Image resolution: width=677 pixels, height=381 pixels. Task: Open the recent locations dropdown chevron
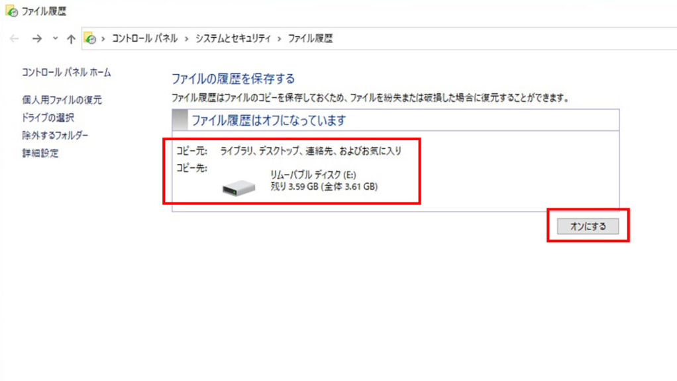(x=55, y=38)
